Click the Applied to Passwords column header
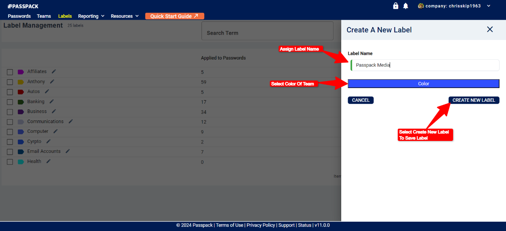 click(223, 58)
